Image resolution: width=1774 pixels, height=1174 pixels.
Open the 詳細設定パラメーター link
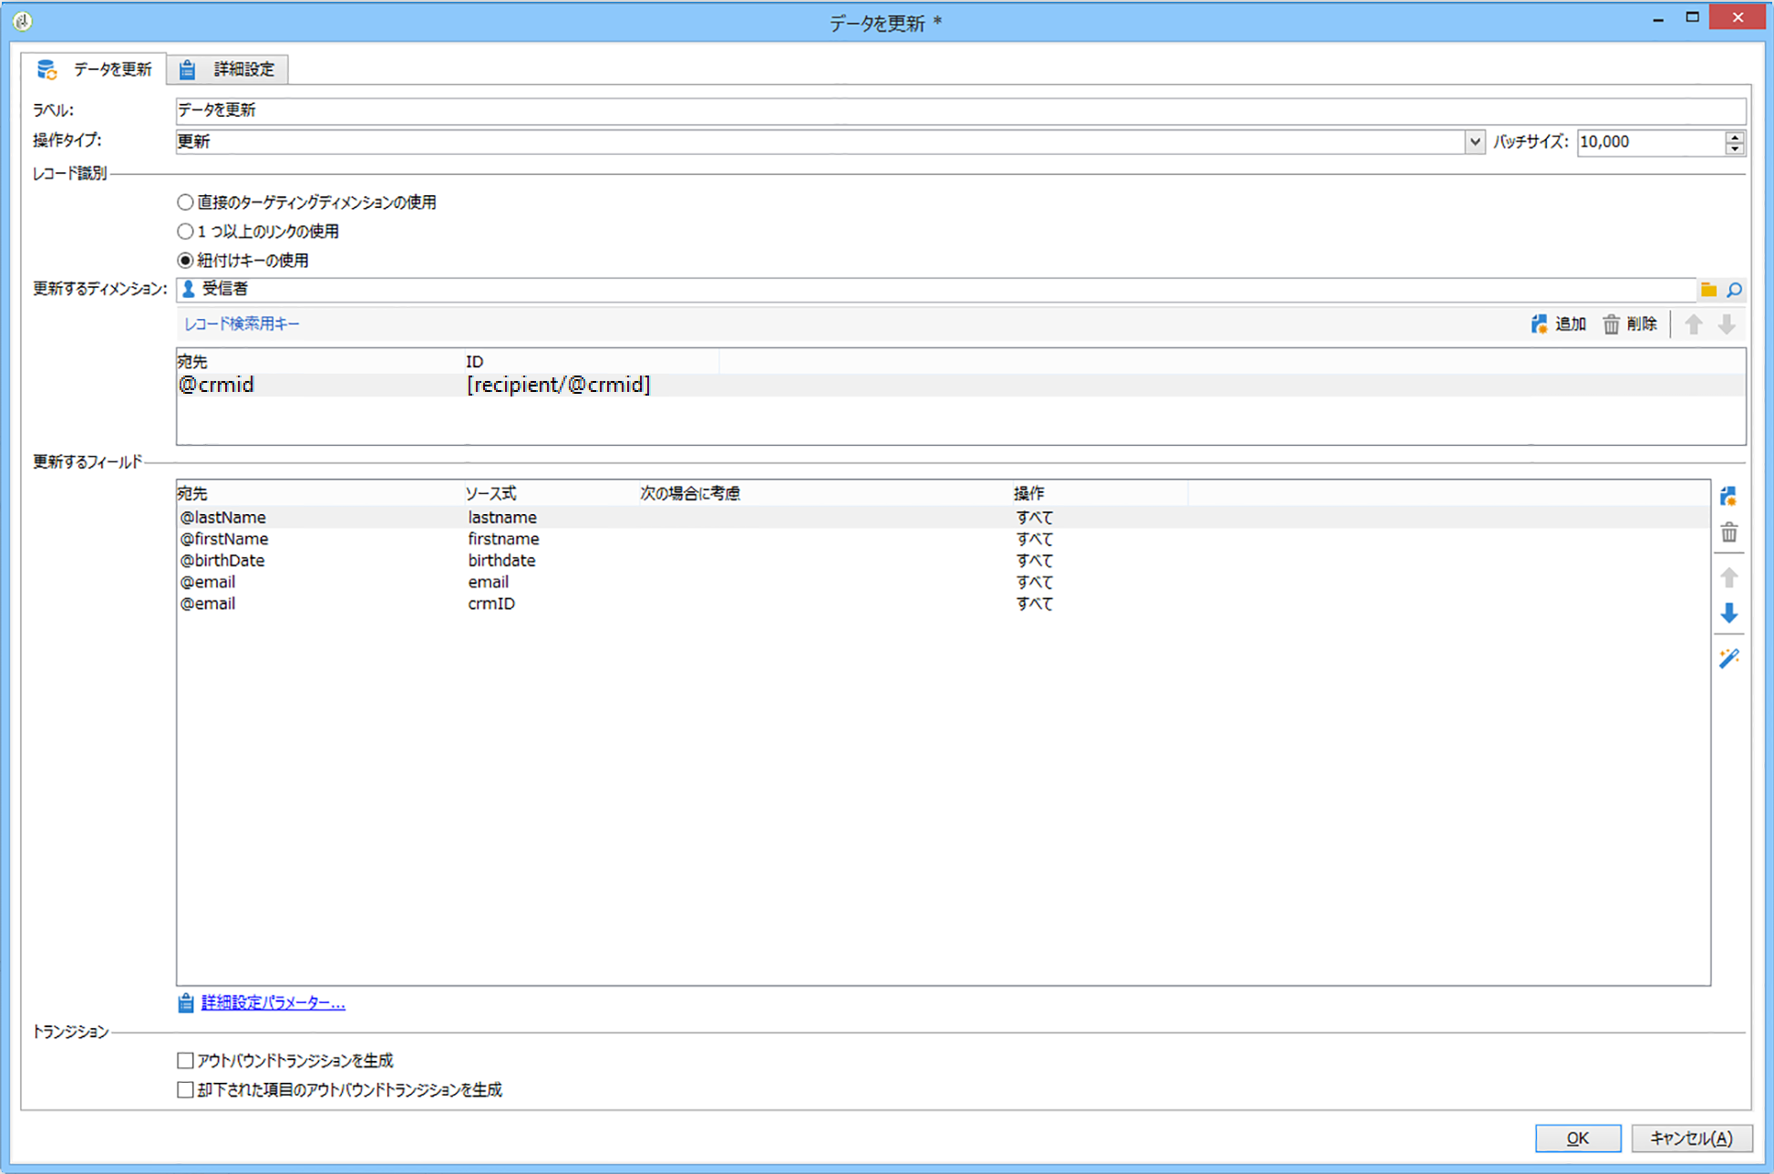pos(273,1003)
